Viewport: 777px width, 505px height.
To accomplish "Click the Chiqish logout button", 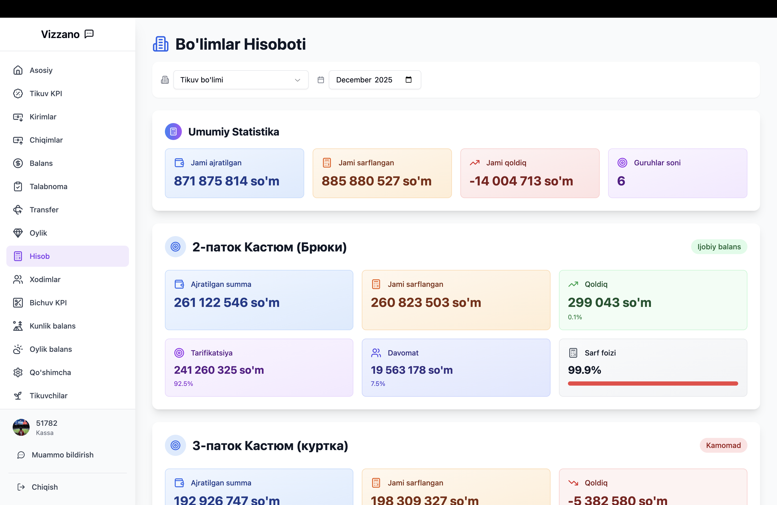I will point(44,487).
